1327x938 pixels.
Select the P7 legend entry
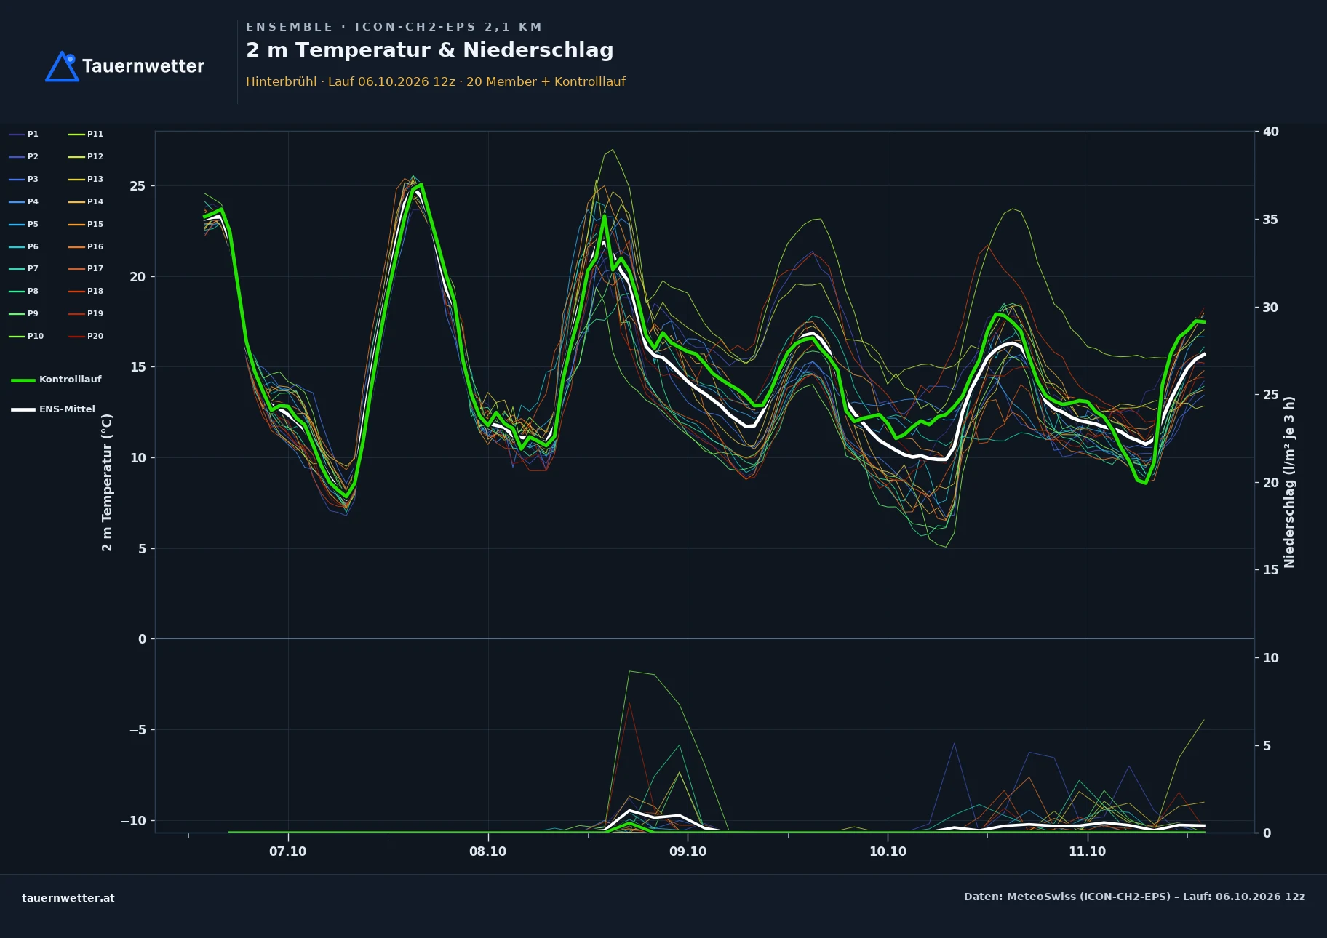[24, 268]
